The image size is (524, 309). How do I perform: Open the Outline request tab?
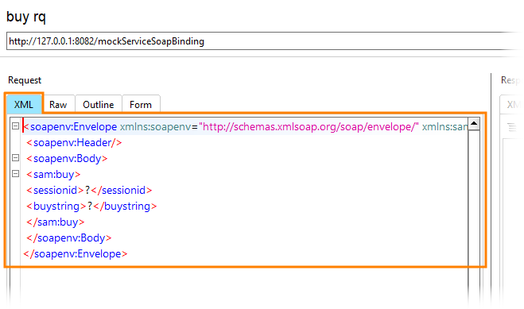[99, 105]
